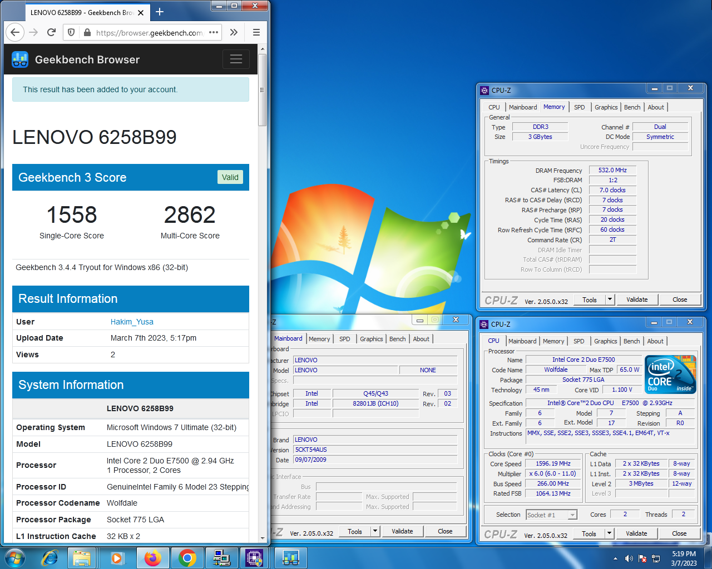Open a new Firefox tab
The height and width of the screenshot is (569, 712).
click(x=160, y=12)
